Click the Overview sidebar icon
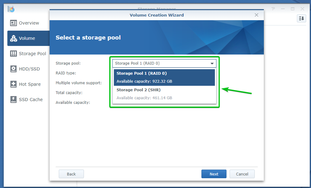 click(x=13, y=23)
